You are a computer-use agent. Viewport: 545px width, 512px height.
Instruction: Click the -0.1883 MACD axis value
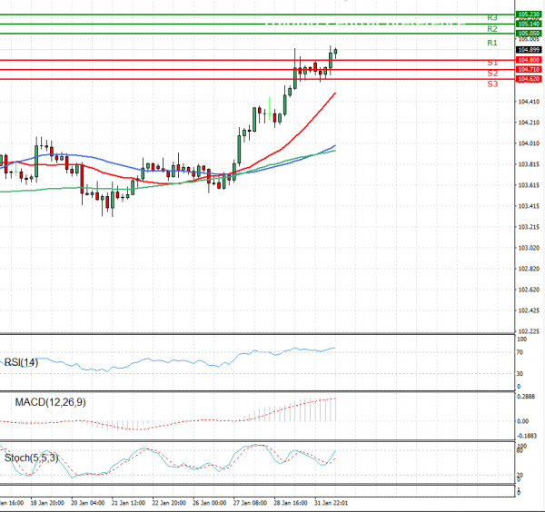coord(527,436)
